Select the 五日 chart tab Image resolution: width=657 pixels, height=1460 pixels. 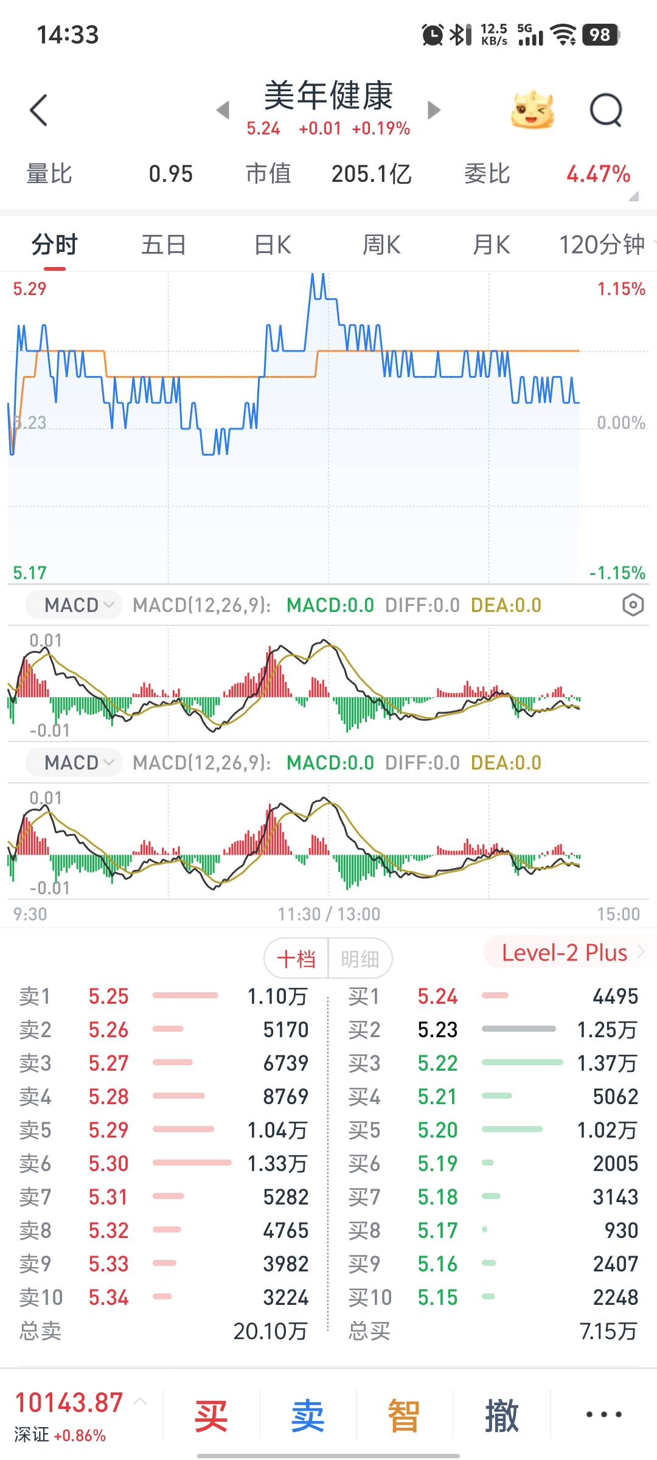(164, 245)
